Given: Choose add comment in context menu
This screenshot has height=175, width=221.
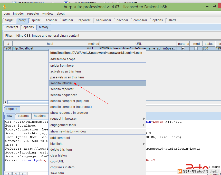Looking at the screenshot, I should (x=97, y=138).
